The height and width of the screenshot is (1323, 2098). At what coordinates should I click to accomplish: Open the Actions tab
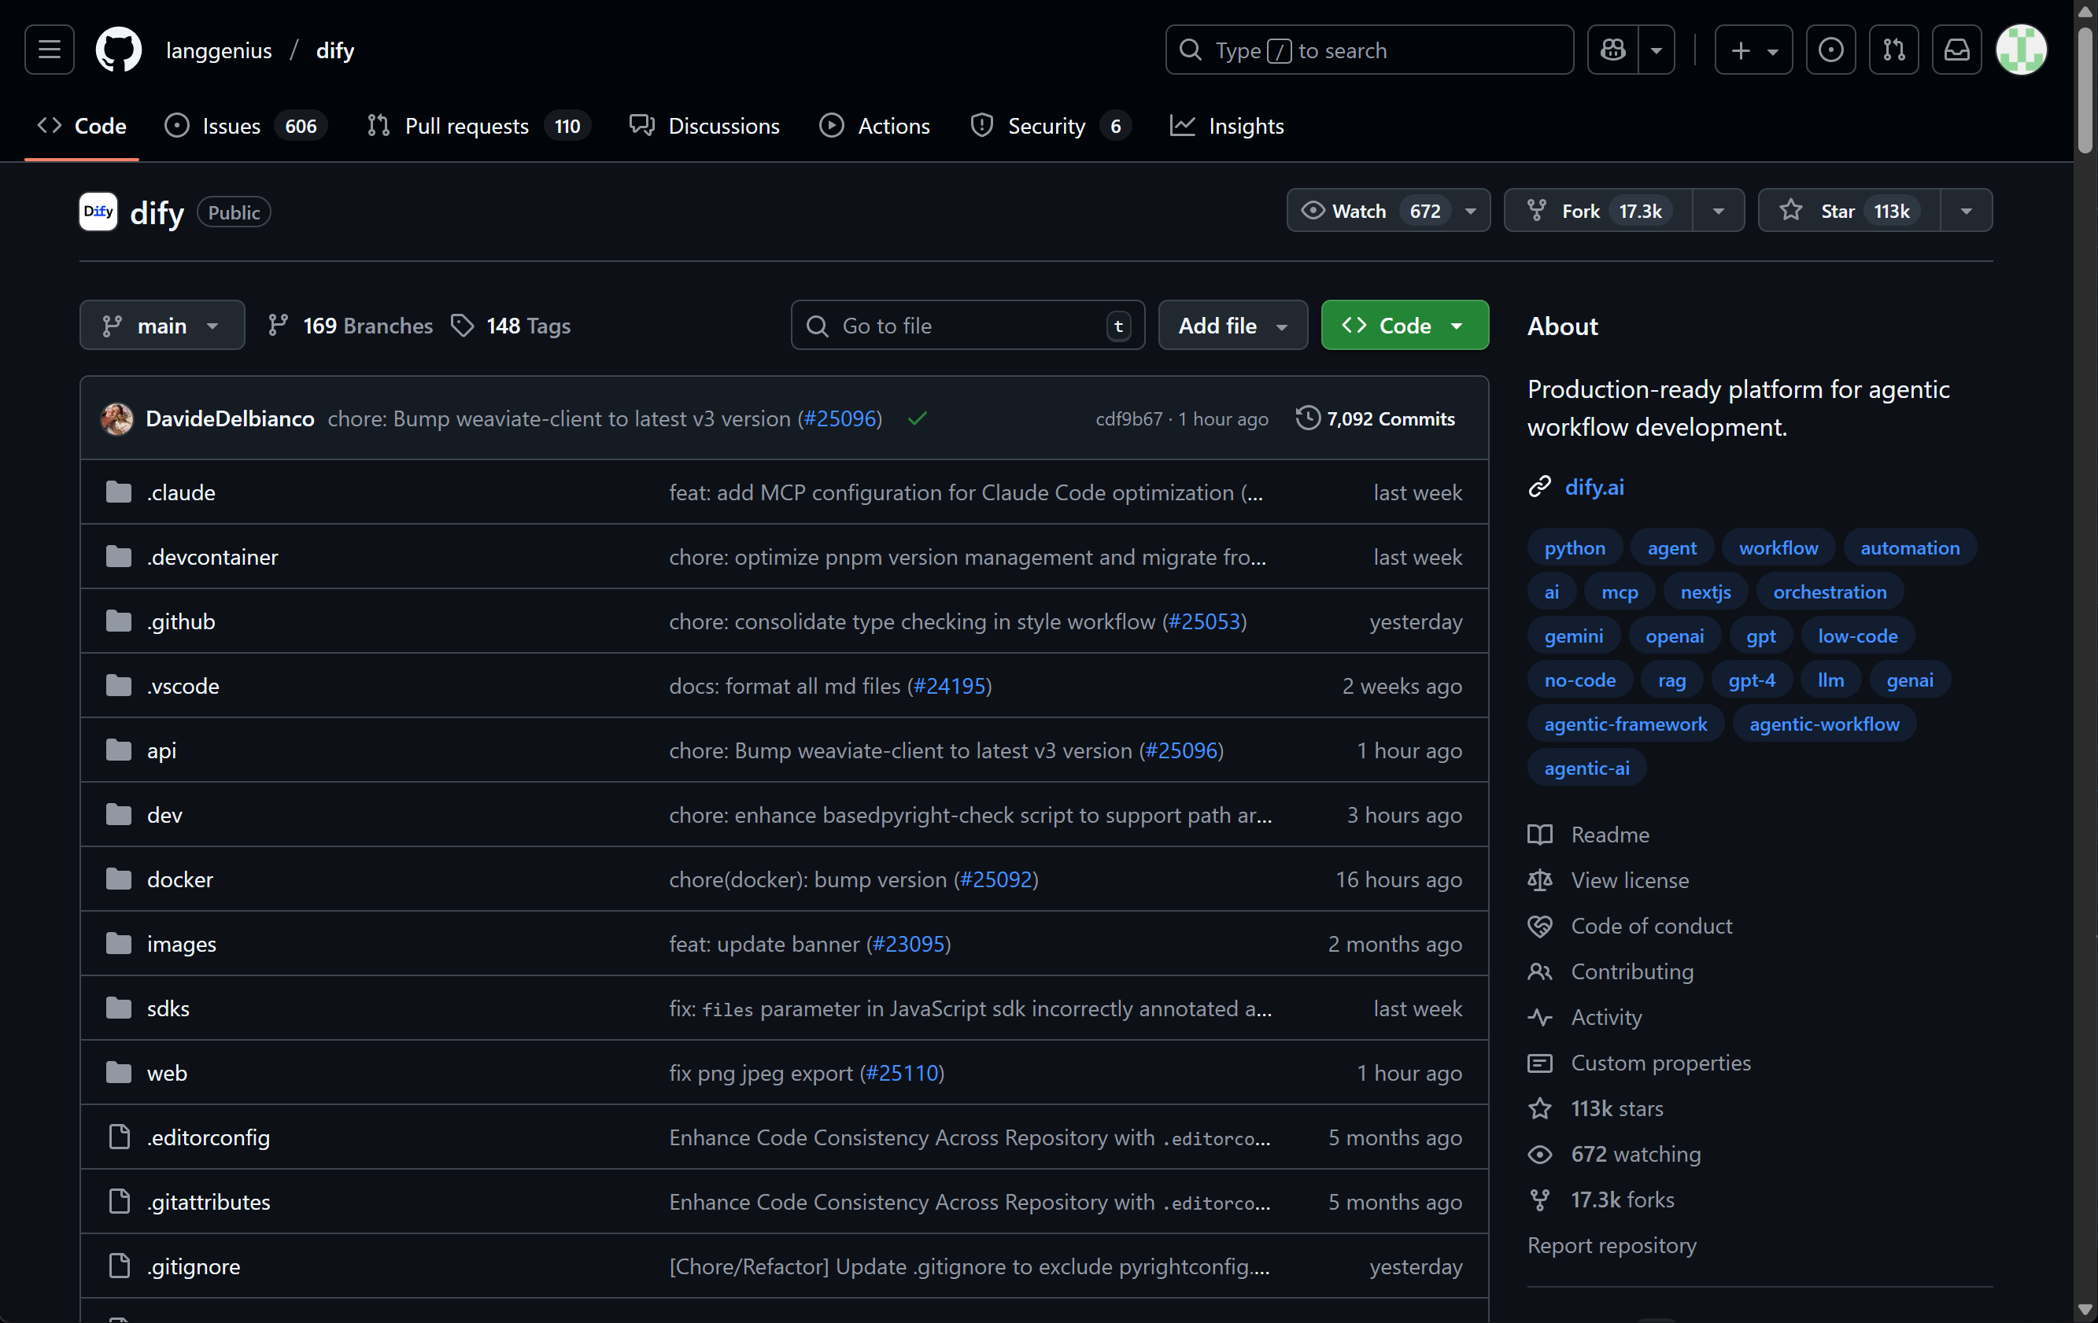[x=875, y=127]
